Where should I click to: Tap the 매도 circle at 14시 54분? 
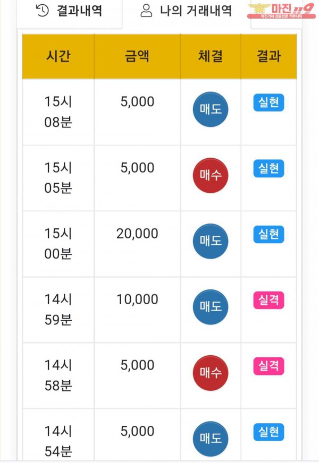click(210, 439)
